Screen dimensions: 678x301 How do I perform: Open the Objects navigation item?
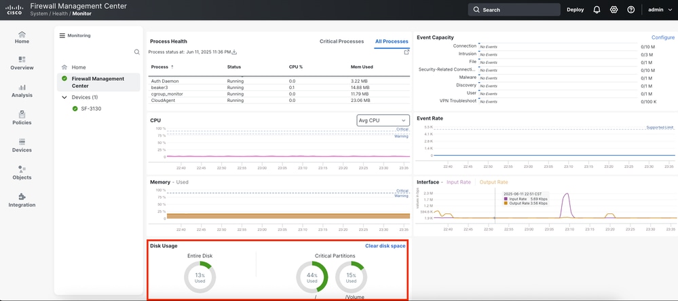point(22,173)
